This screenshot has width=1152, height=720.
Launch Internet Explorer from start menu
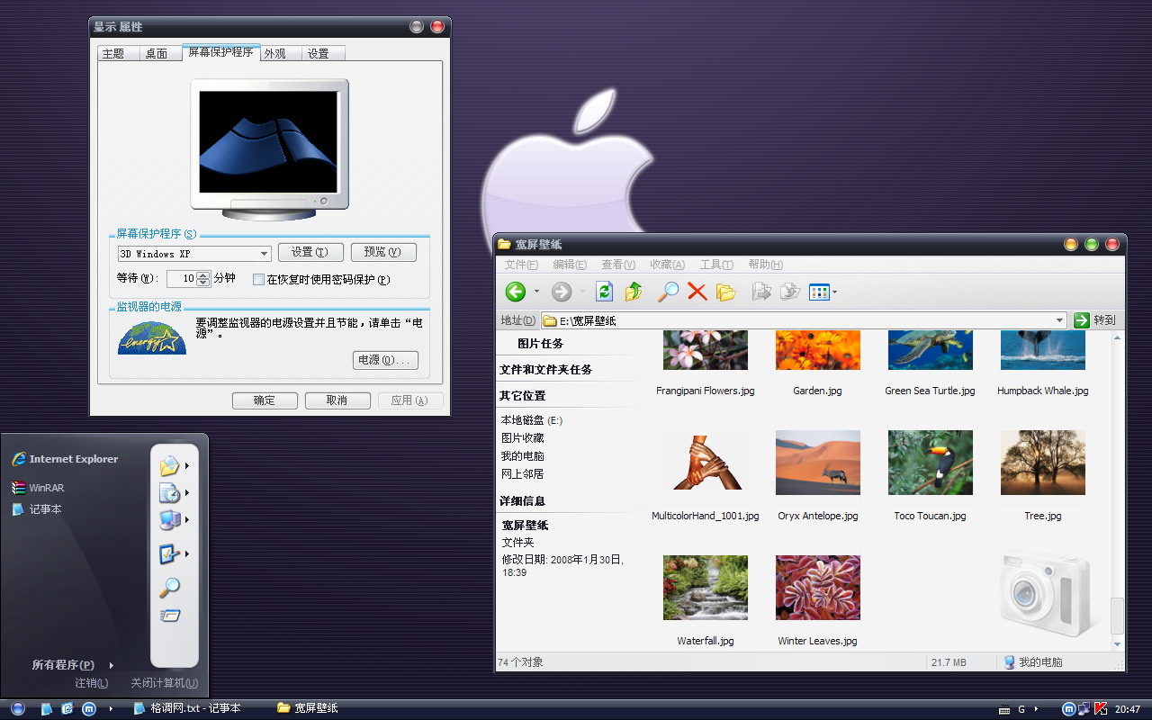click(65, 459)
